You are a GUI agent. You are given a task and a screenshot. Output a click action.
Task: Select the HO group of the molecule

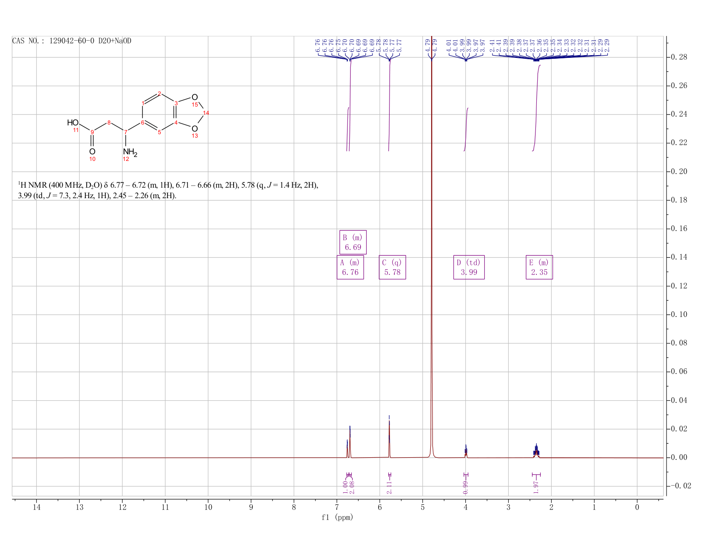[x=73, y=122]
